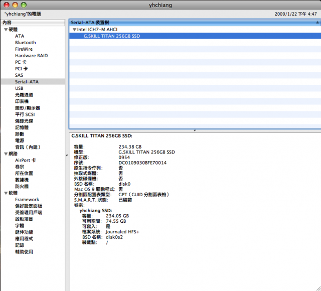The width and height of the screenshot is (321, 291).
Task: Open Framework under software
Action: point(27,200)
